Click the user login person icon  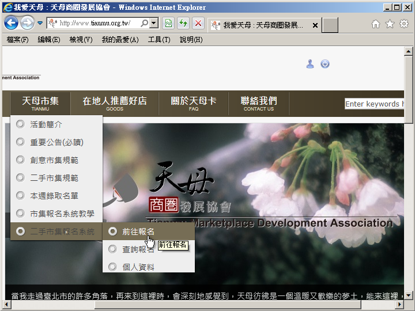[x=310, y=64]
